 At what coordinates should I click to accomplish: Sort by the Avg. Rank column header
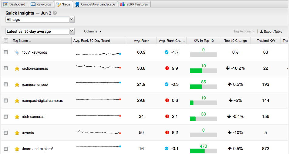click(141, 41)
